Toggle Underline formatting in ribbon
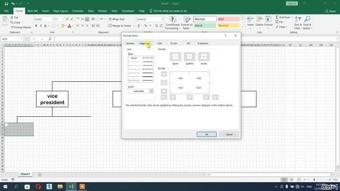Image resolution: width=340 pixels, height=191 pixels. click(x=45, y=26)
